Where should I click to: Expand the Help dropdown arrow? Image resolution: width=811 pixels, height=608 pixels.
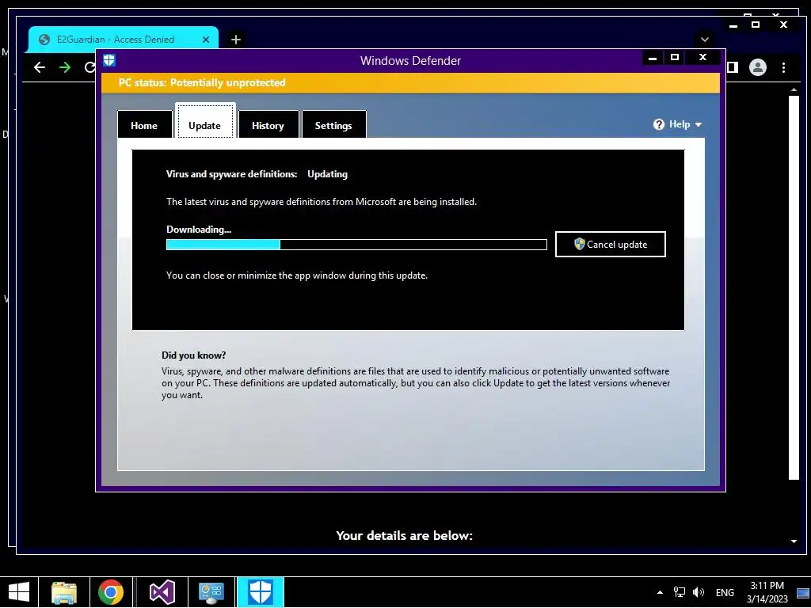(699, 124)
